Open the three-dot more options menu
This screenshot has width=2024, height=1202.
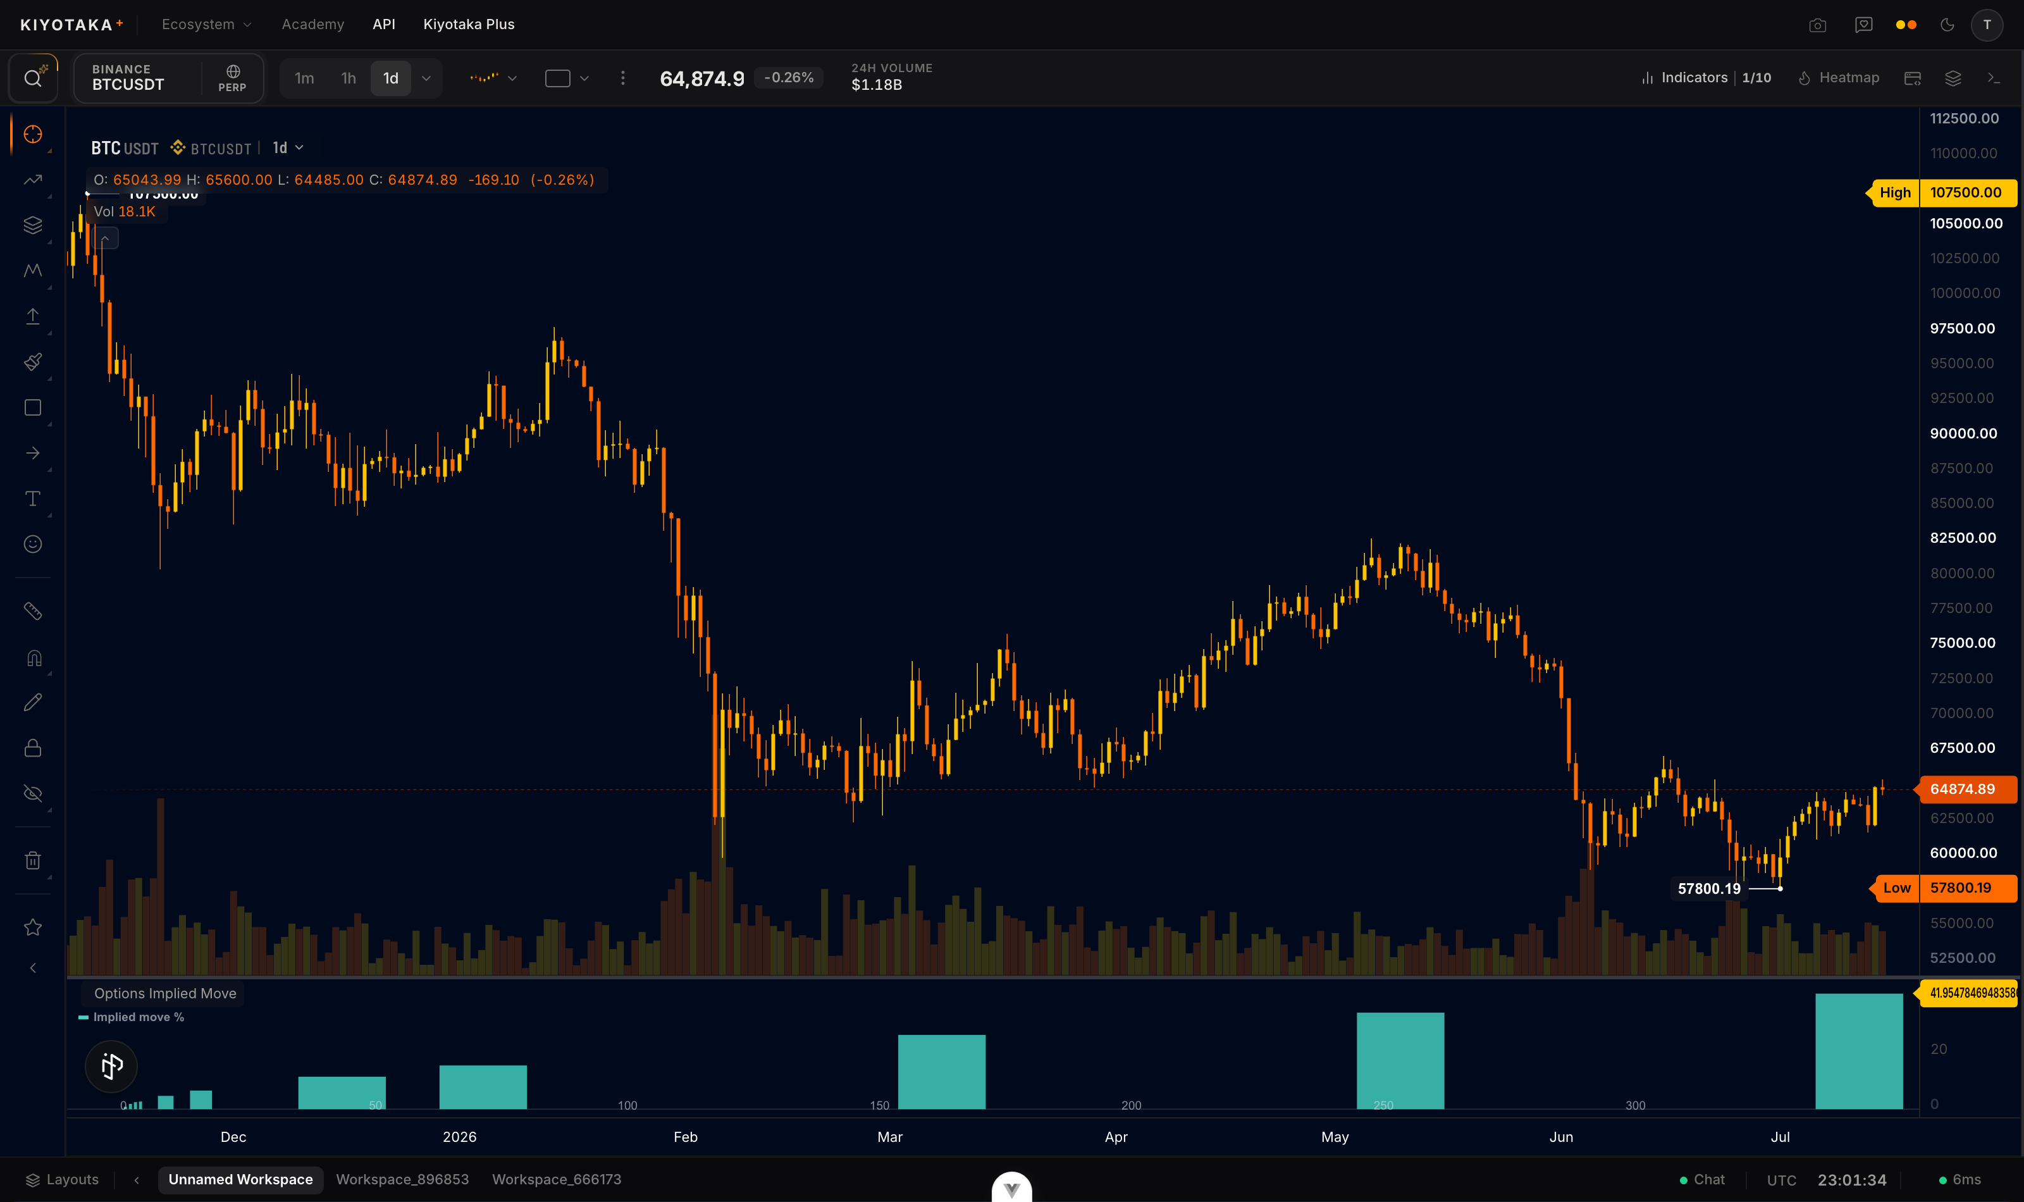pos(622,78)
